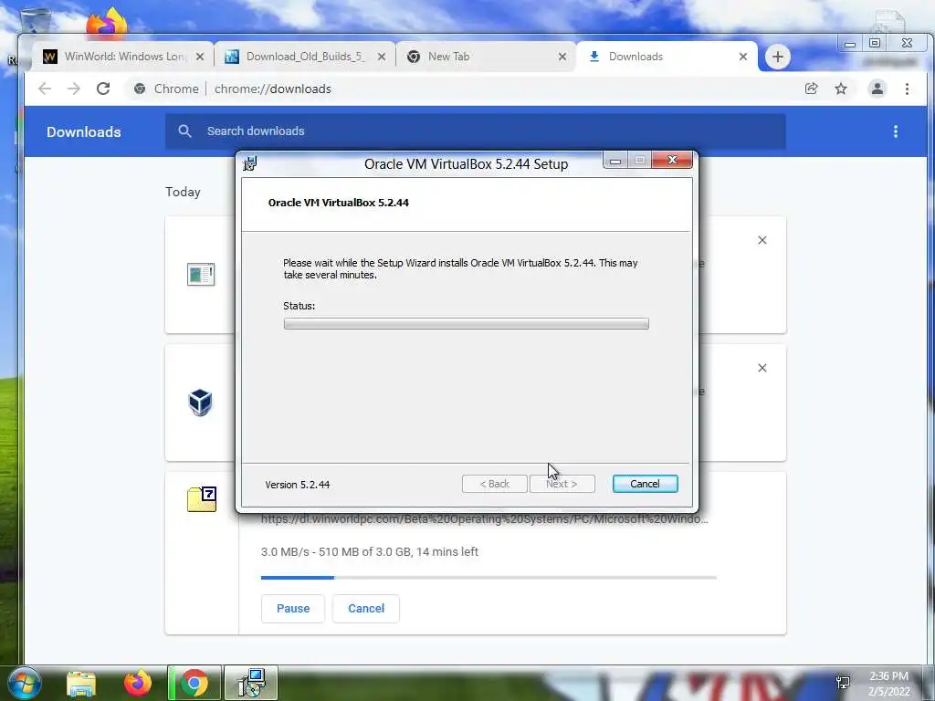
Task: Click the 'Version 5.2.44' label
Action: tap(298, 485)
